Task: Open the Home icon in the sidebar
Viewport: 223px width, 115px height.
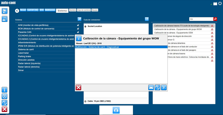Action: click(4, 11)
